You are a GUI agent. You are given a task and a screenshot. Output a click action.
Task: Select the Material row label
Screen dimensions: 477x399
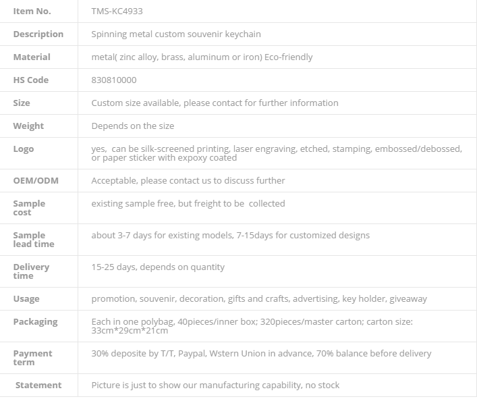pyautogui.click(x=32, y=57)
